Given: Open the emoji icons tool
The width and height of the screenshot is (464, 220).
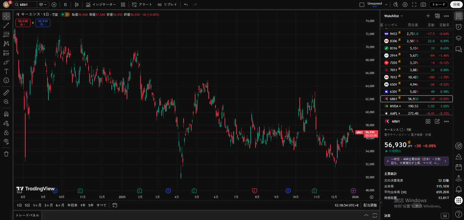Looking at the screenshot, I should tap(6, 80).
